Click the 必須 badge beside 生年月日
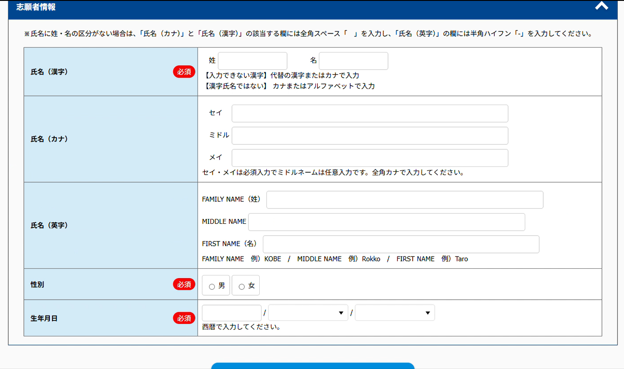This screenshot has height=369, width=624. pyautogui.click(x=184, y=318)
